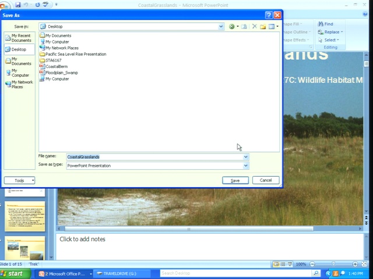This screenshot has width=373, height=279.
Task: Click the zoom out minus button
Action: point(312,264)
